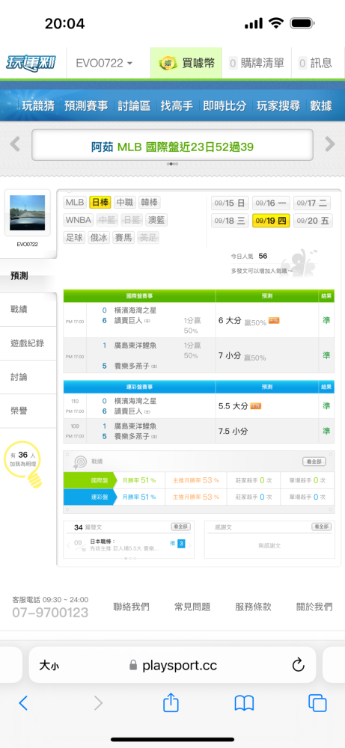Open Safari tabs overview icon
The width and height of the screenshot is (345, 748).
click(x=317, y=703)
